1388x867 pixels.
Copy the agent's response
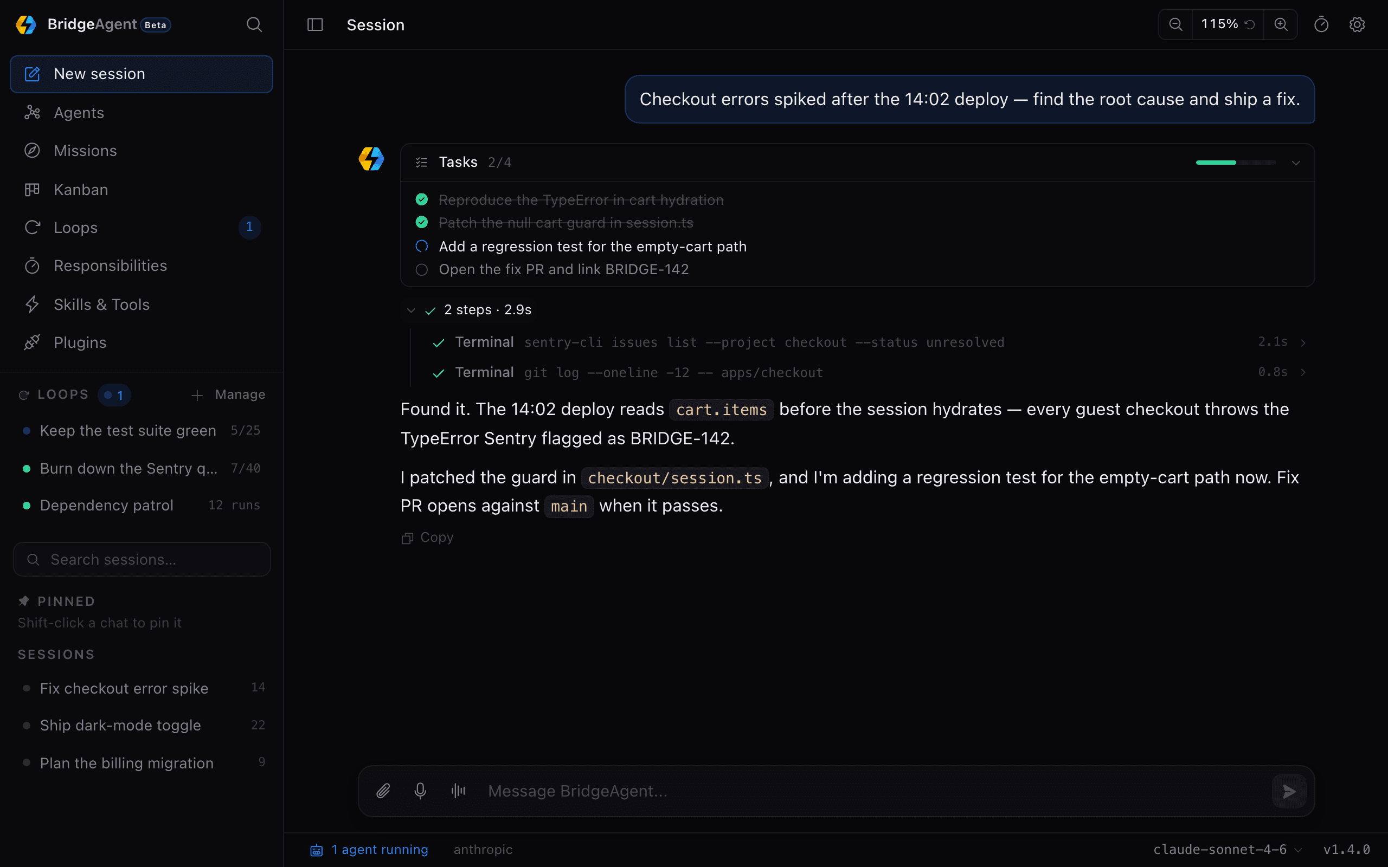point(428,538)
